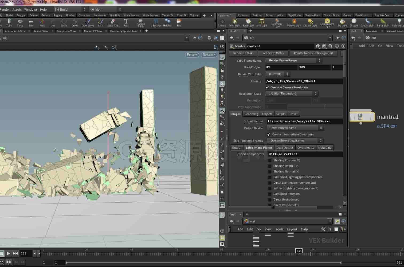
Task: Click the Render to Disk button
Action: [243, 53]
